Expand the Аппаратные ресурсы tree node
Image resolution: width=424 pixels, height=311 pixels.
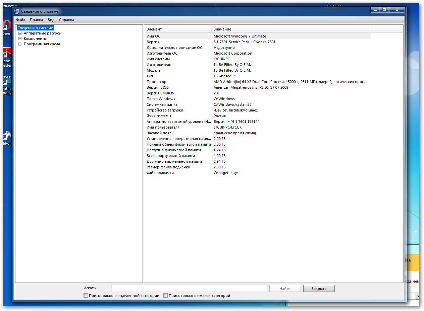[20, 33]
